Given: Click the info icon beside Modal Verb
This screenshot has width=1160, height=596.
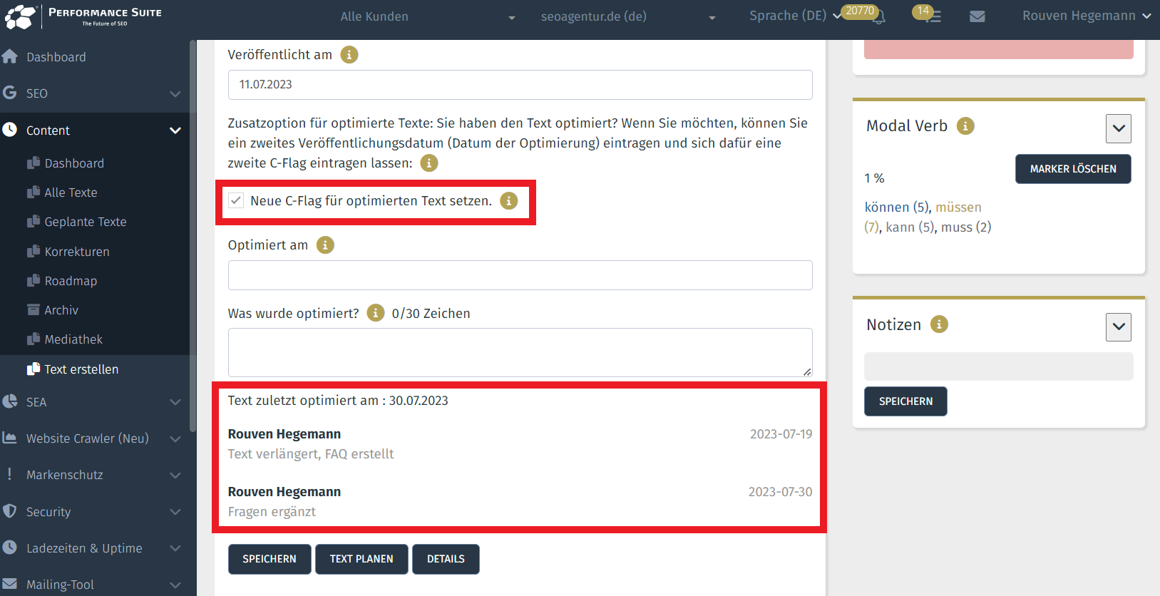Looking at the screenshot, I should pos(965,126).
